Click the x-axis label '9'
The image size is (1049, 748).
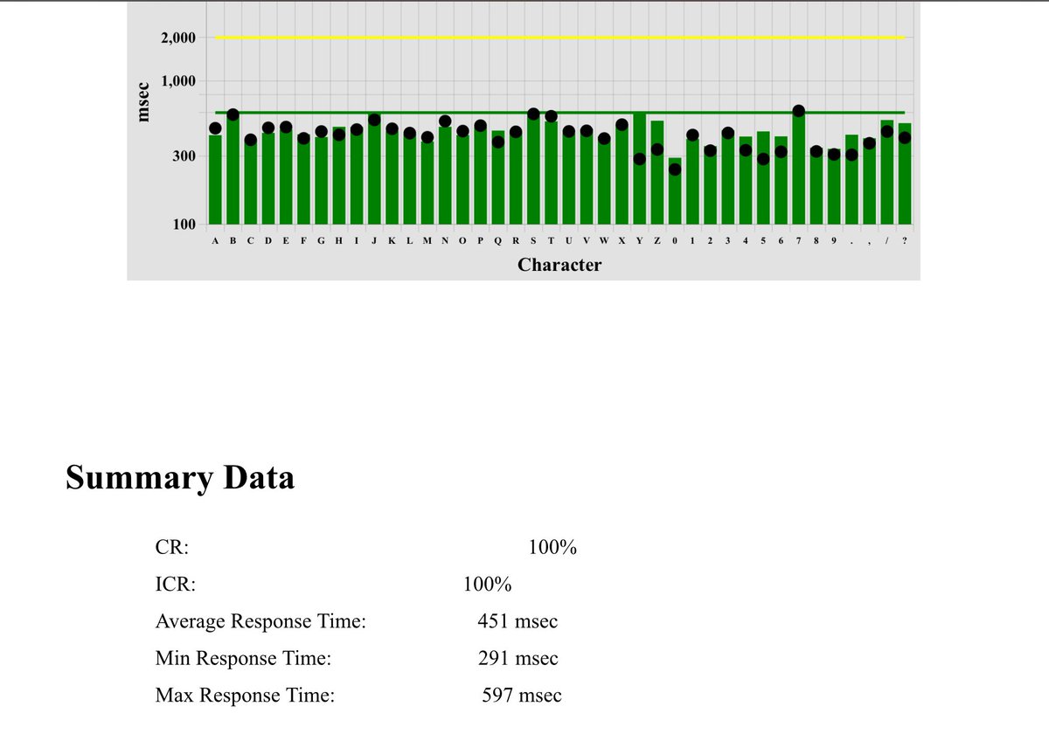point(833,240)
